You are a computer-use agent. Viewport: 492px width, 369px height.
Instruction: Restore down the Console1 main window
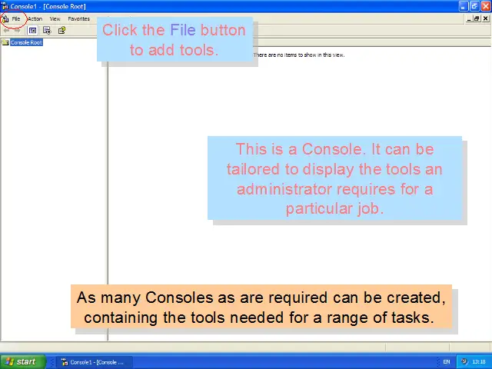click(x=474, y=6)
